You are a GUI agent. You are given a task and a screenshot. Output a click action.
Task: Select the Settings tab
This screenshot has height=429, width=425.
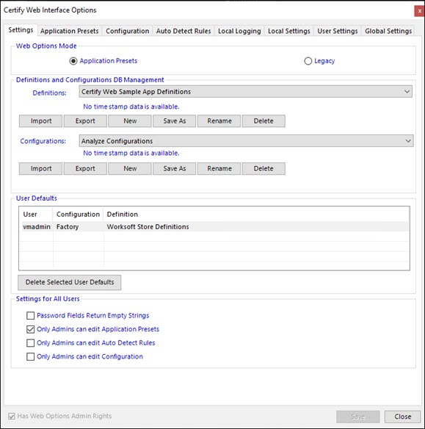pyautogui.click(x=21, y=30)
